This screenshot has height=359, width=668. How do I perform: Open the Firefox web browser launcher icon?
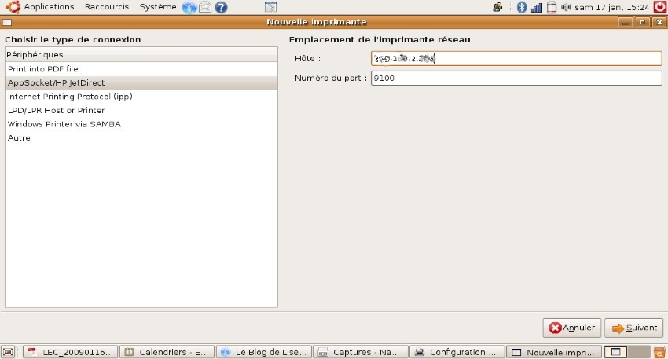(189, 7)
